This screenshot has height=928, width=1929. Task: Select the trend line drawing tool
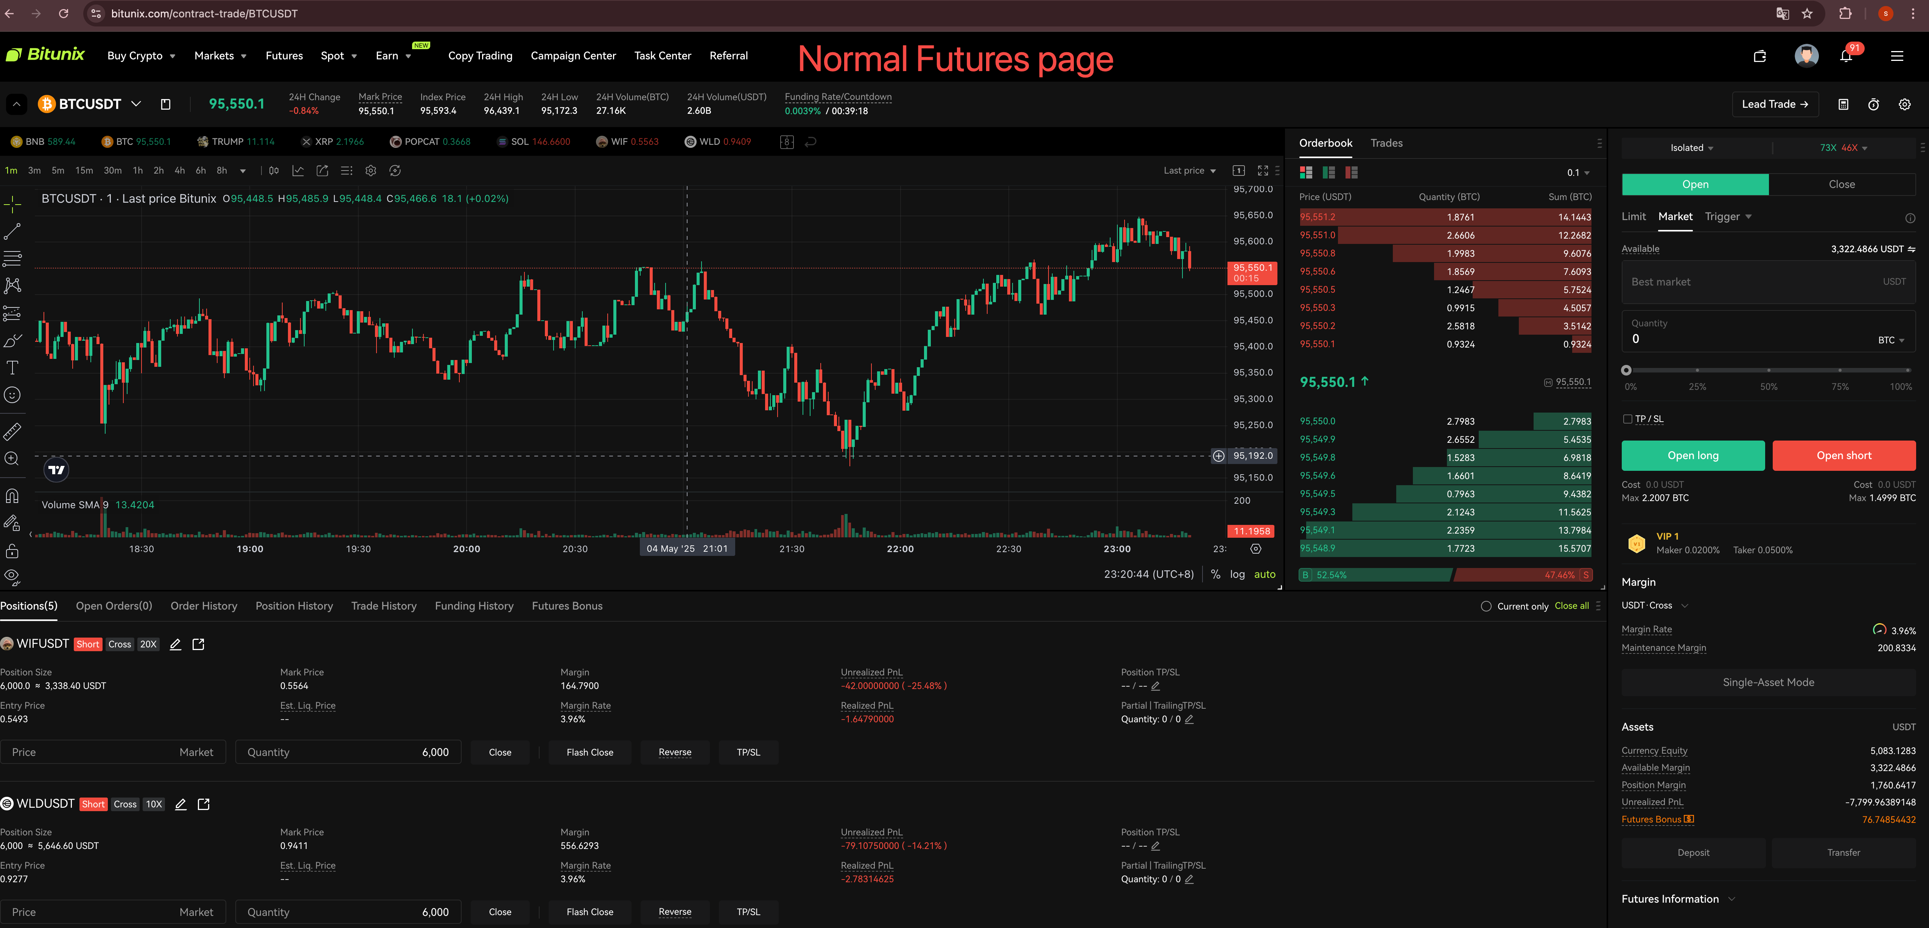coord(12,231)
